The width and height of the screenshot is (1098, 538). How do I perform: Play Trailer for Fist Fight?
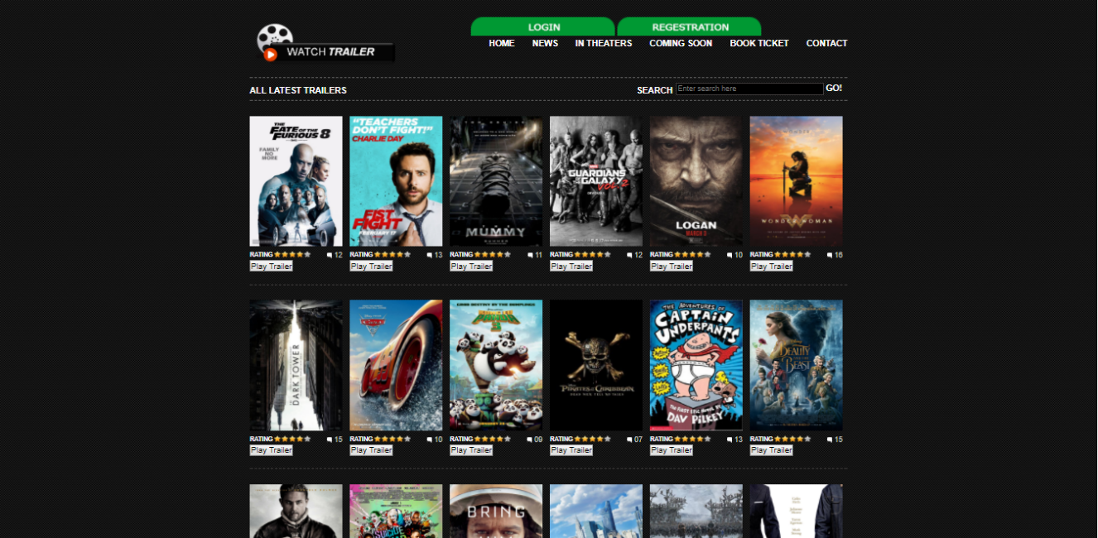tap(371, 267)
